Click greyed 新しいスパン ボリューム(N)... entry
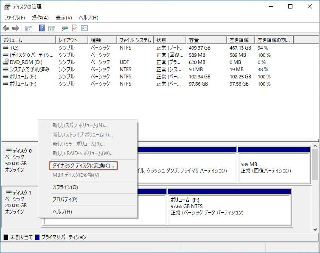320x253 pixels. tap(88, 125)
